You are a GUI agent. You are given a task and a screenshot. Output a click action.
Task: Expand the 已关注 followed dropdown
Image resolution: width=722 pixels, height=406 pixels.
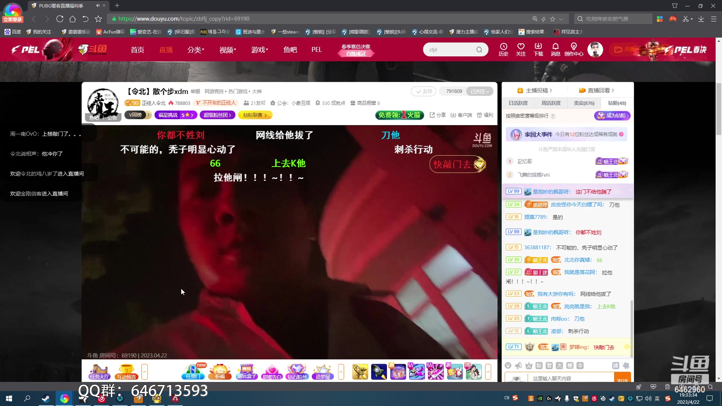point(480,91)
